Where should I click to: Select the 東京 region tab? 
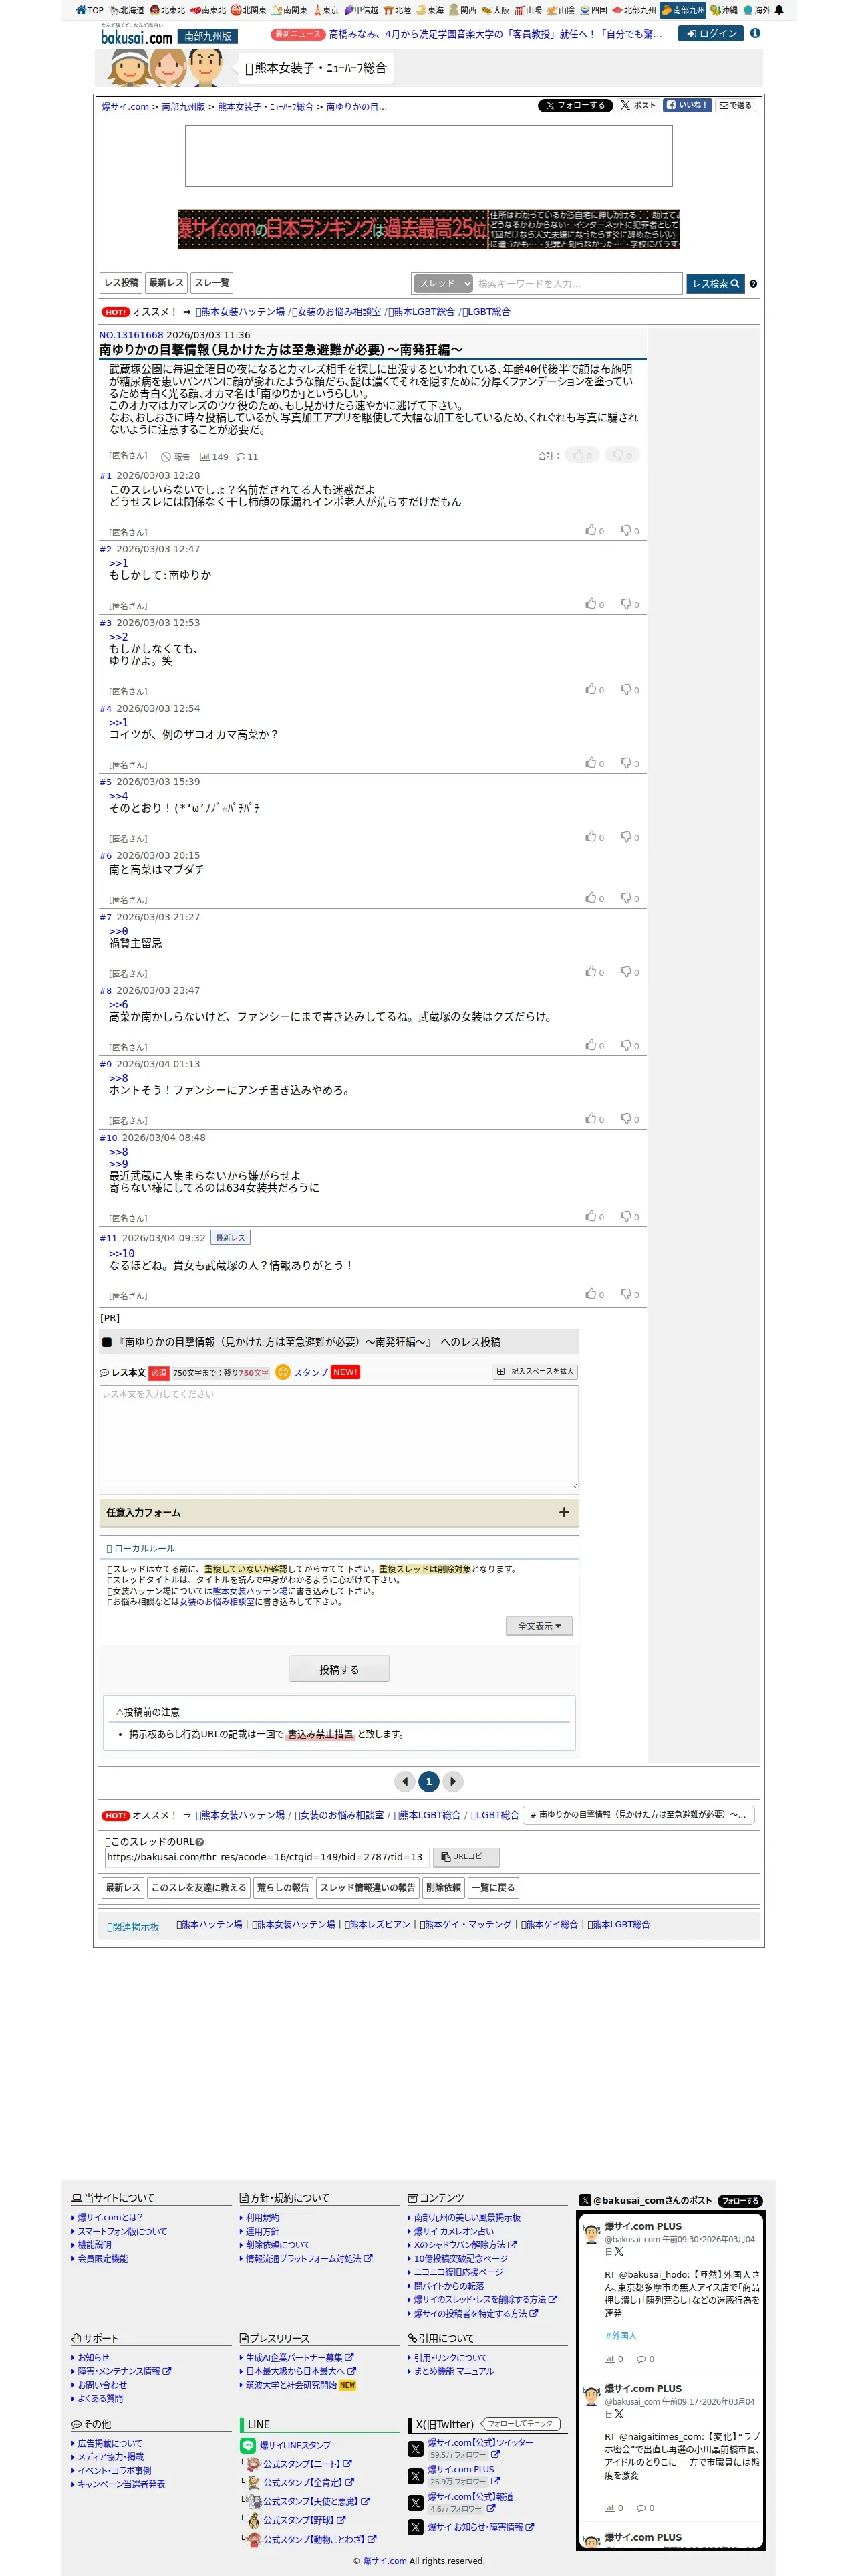tap(325, 10)
